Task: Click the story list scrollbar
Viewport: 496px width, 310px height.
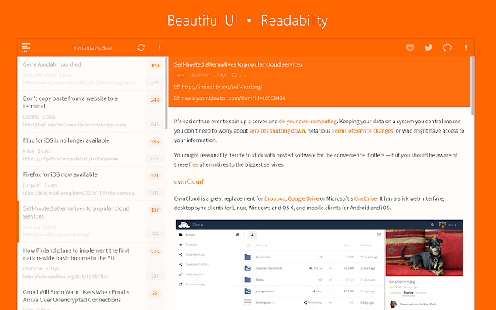Action: tap(167, 92)
